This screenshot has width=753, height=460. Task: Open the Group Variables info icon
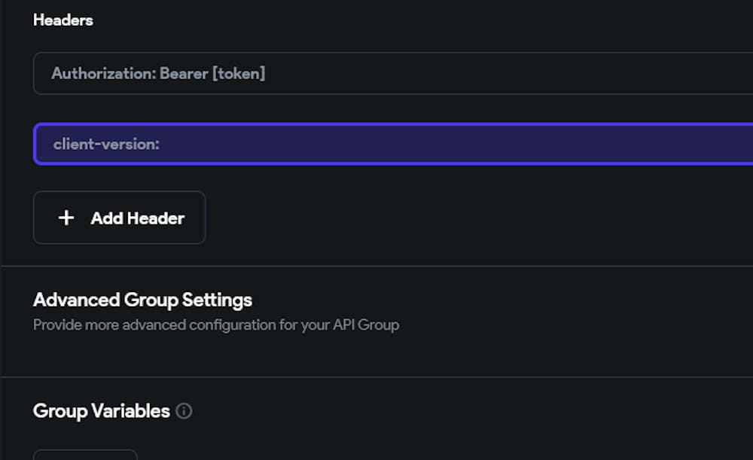184,411
